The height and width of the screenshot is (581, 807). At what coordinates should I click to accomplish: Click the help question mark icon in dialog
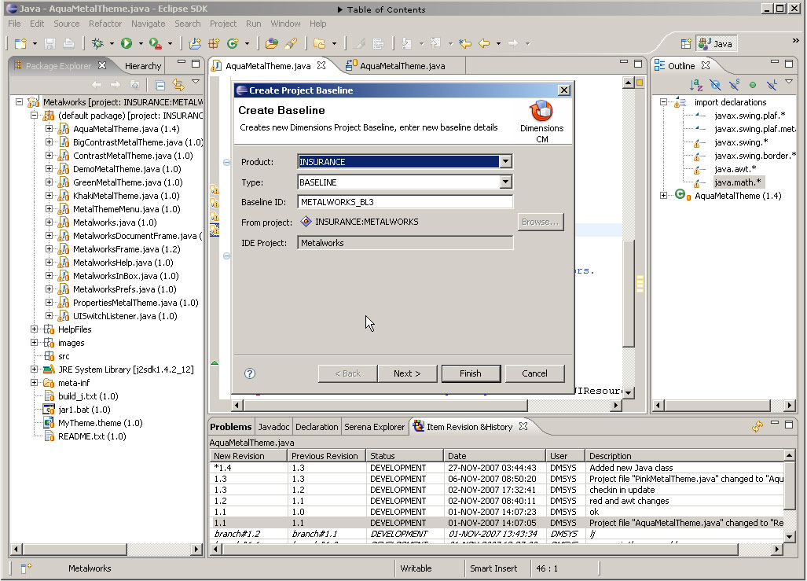250,373
